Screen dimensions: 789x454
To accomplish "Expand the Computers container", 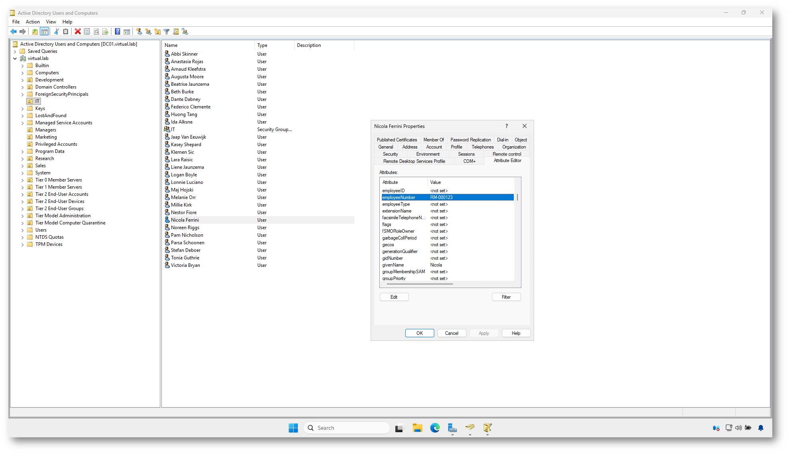I will click(23, 73).
